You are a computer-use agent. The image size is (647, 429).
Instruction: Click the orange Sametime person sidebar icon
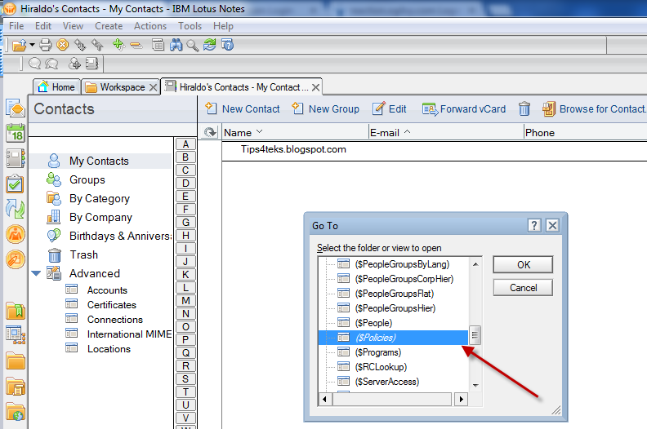[16, 234]
